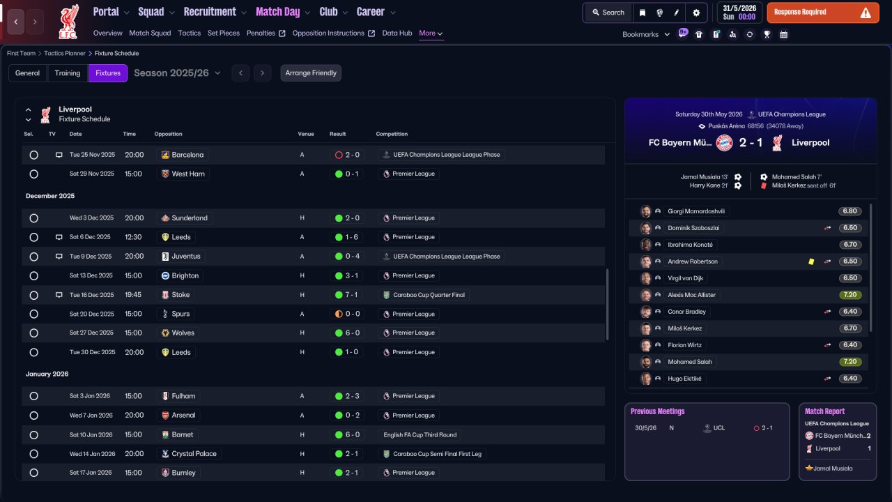The width and height of the screenshot is (892, 502).
Task: Click the up chevron beside the Liverpool Fixture Schedule
Action: click(x=29, y=109)
